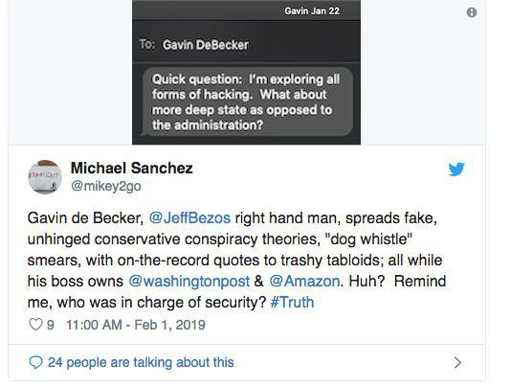Screen dimensions: 511x387
Task: Open Michael Sanchez profile avatar
Action: coord(45,177)
